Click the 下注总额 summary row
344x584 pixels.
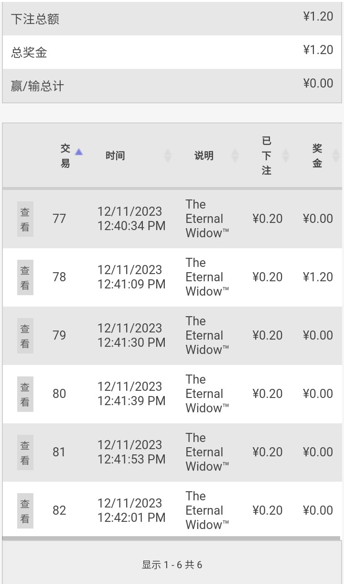[172, 18]
